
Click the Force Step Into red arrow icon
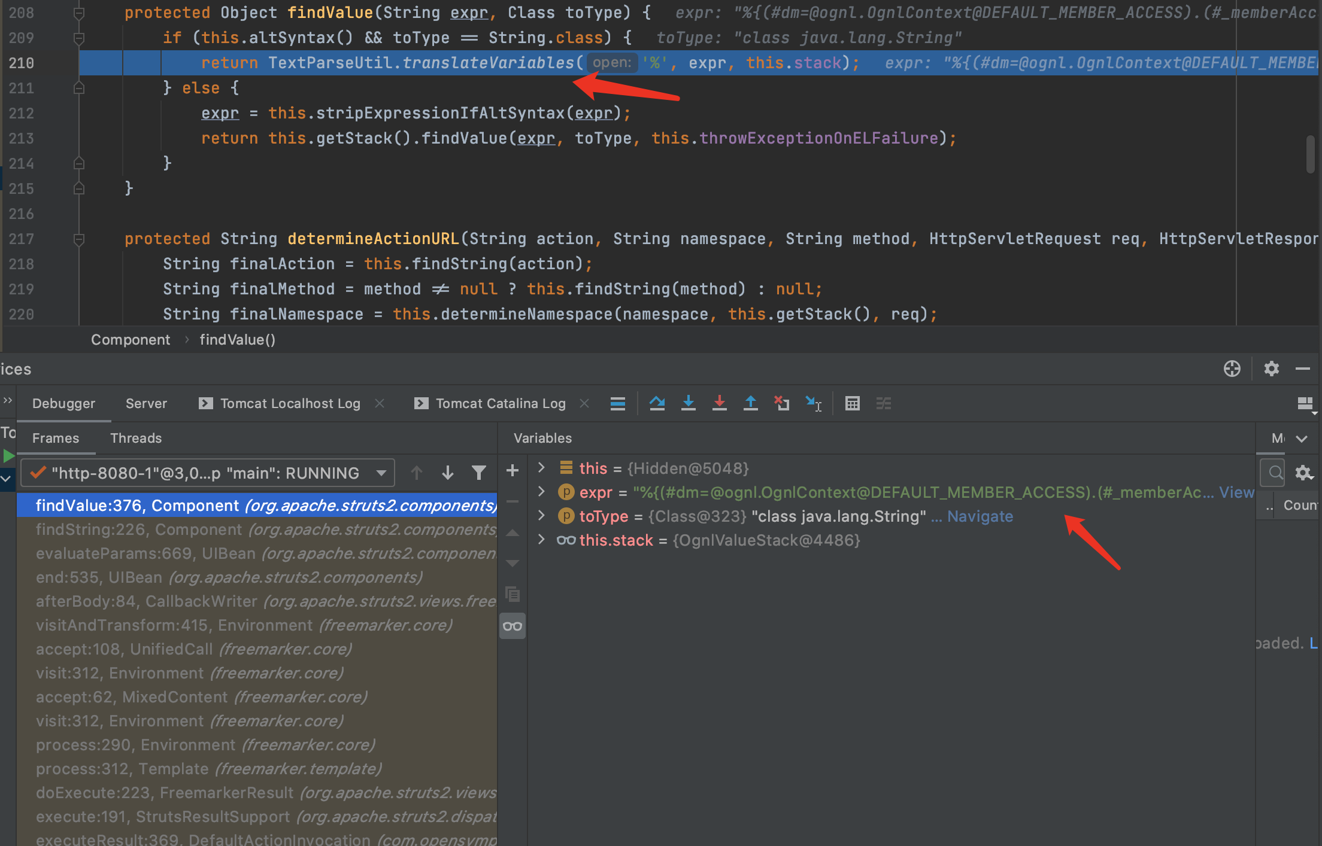point(720,403)
